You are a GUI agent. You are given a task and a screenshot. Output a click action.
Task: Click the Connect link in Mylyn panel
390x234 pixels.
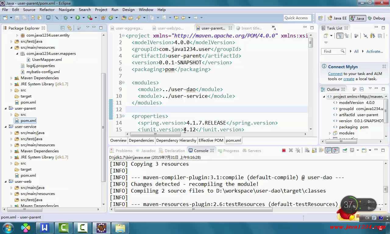(x=335, y=74)
